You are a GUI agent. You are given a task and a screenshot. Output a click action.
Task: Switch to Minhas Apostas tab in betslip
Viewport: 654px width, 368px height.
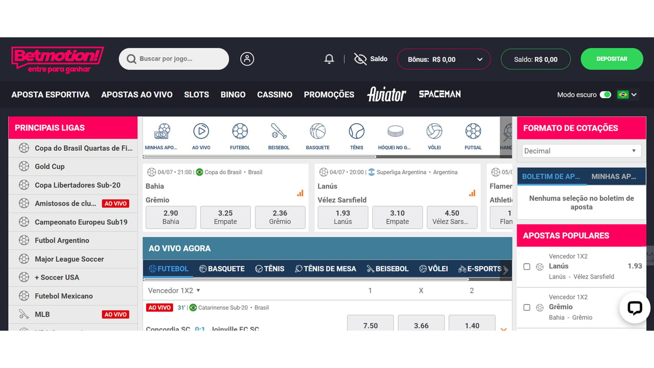pos(615,176)
